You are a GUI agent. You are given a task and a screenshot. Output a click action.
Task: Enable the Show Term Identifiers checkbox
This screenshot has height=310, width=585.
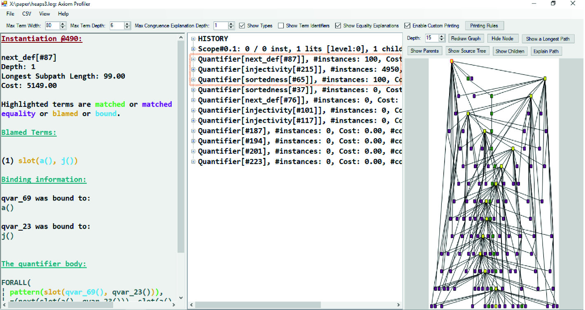(x=281, y=25)
